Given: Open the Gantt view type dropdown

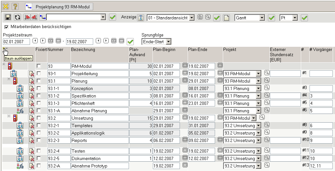Looking at the screenshot, I should click(262, 18).
